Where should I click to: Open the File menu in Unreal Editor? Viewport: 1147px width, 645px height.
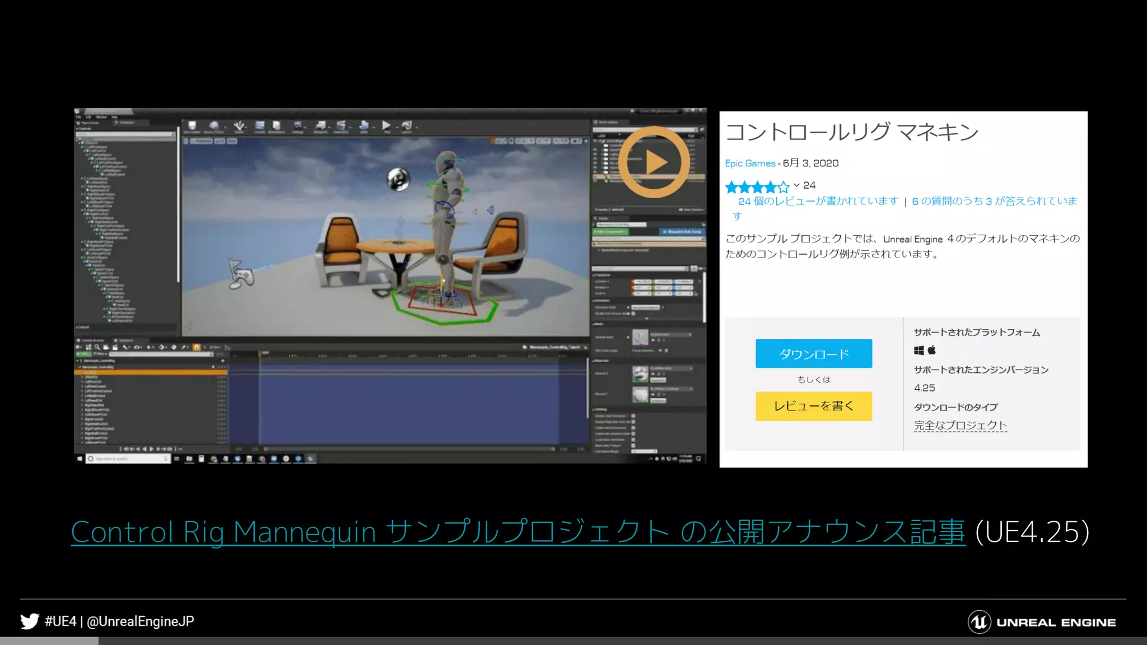[x=79, y=117]
